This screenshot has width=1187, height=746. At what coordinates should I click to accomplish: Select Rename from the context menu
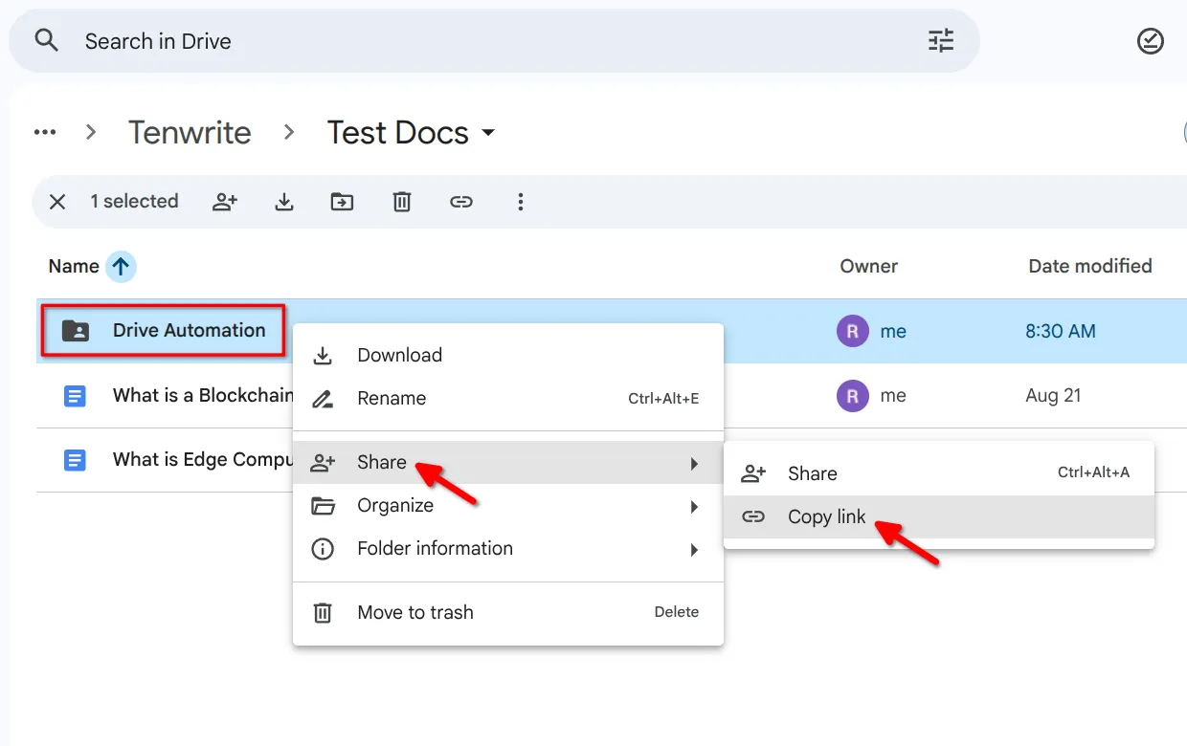pyautogui.click(x=392, y=398)
